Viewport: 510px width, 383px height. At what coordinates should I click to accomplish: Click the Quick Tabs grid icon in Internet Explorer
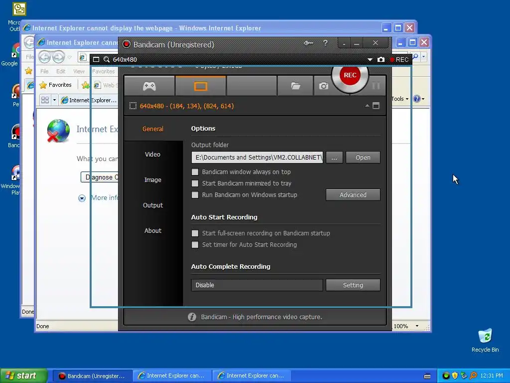point(45,100)
